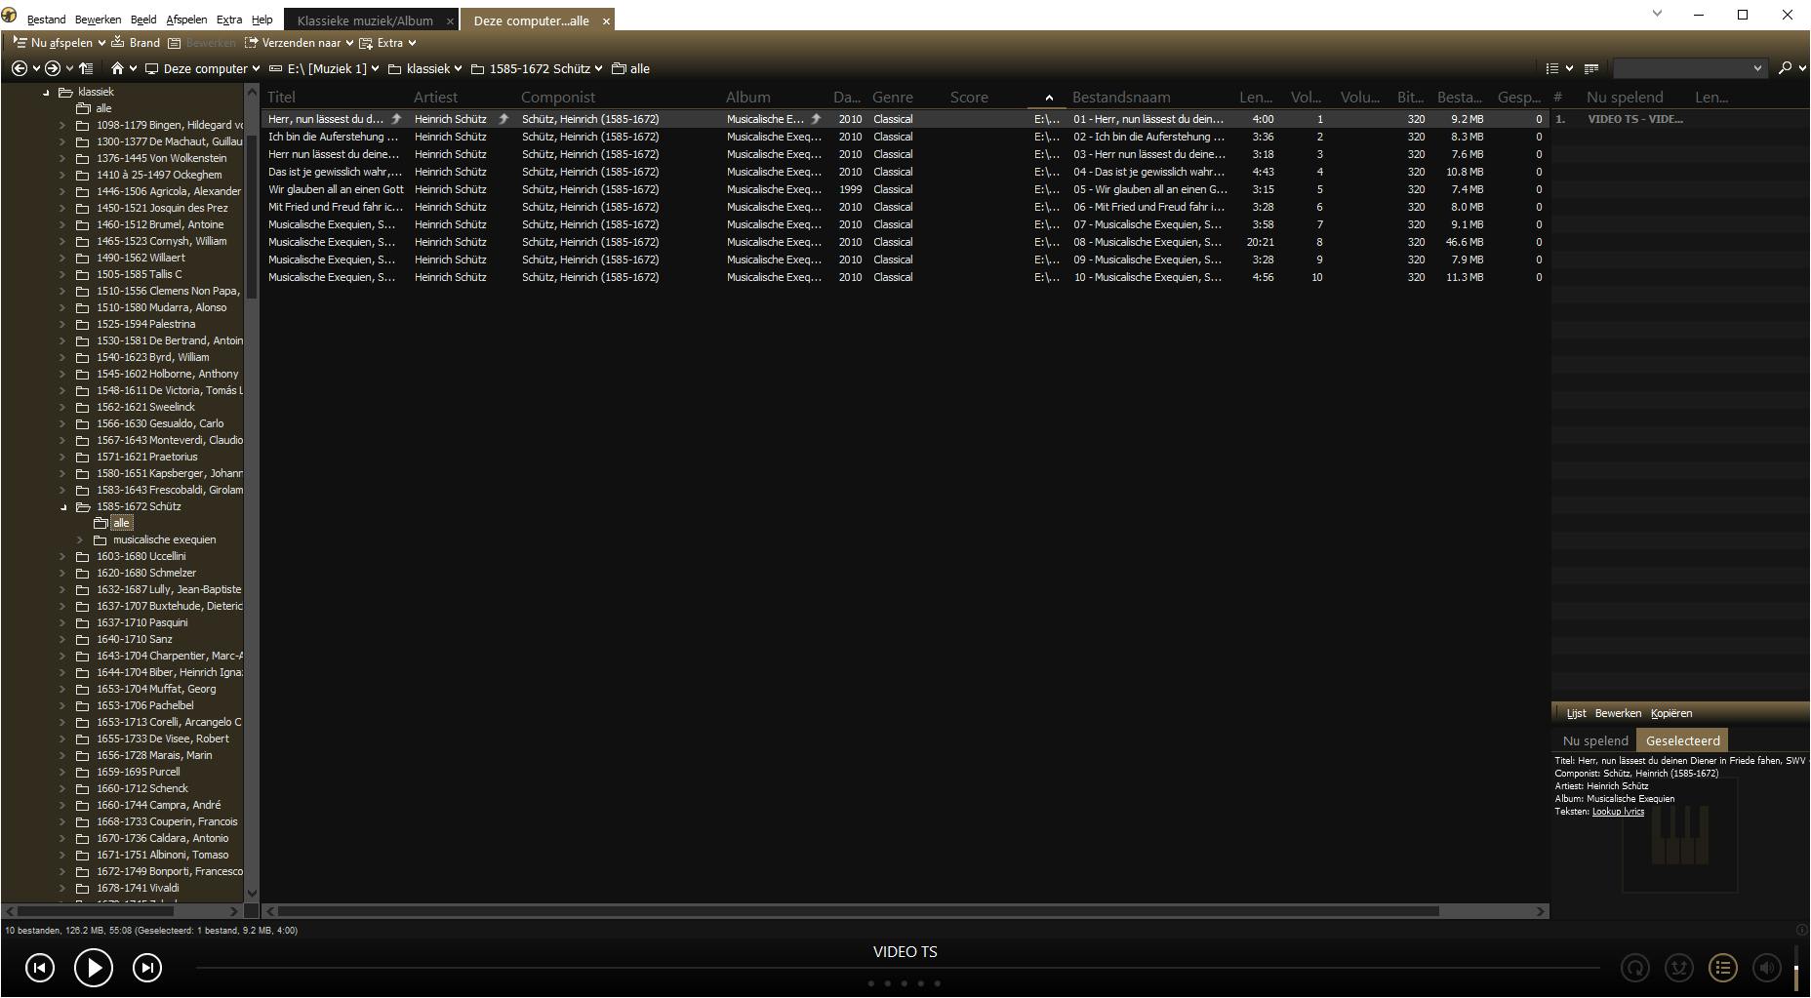
Task: Click the search magnifier icon
Action: click(1785, 68)
